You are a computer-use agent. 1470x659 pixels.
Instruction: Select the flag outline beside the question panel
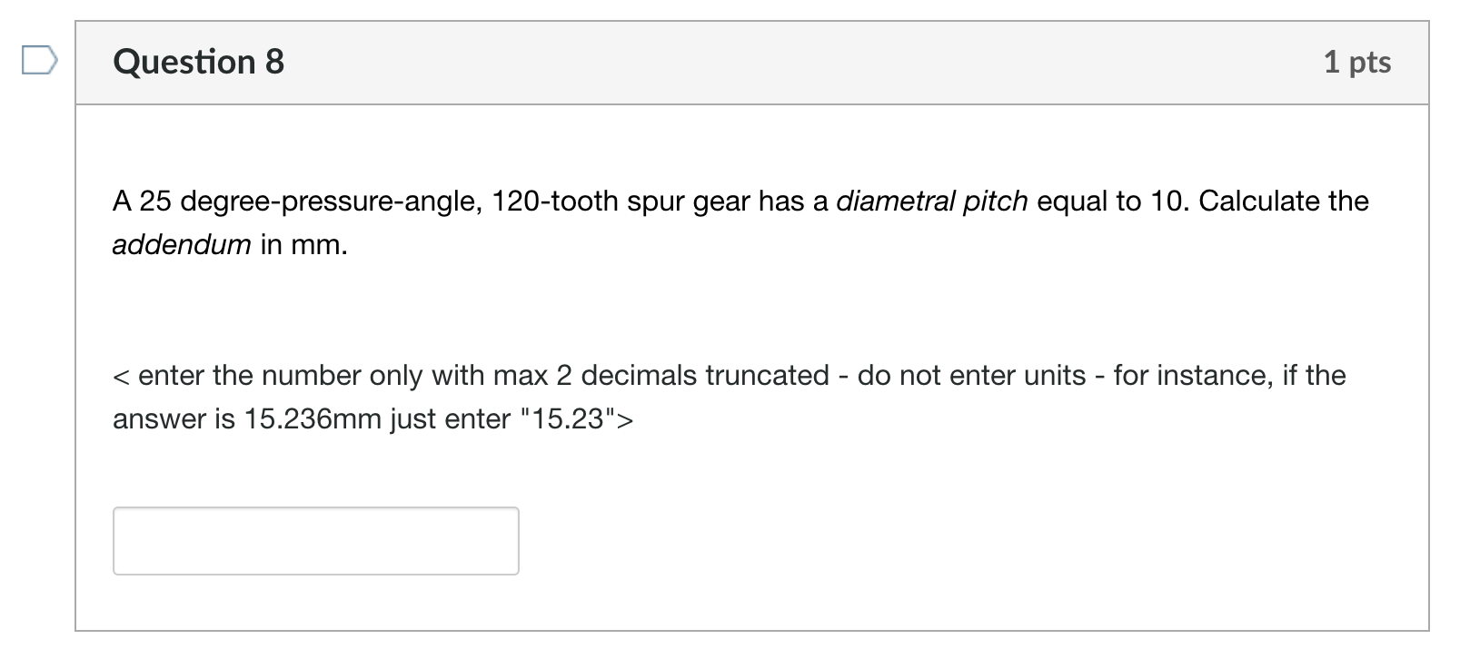pos(38,60)
